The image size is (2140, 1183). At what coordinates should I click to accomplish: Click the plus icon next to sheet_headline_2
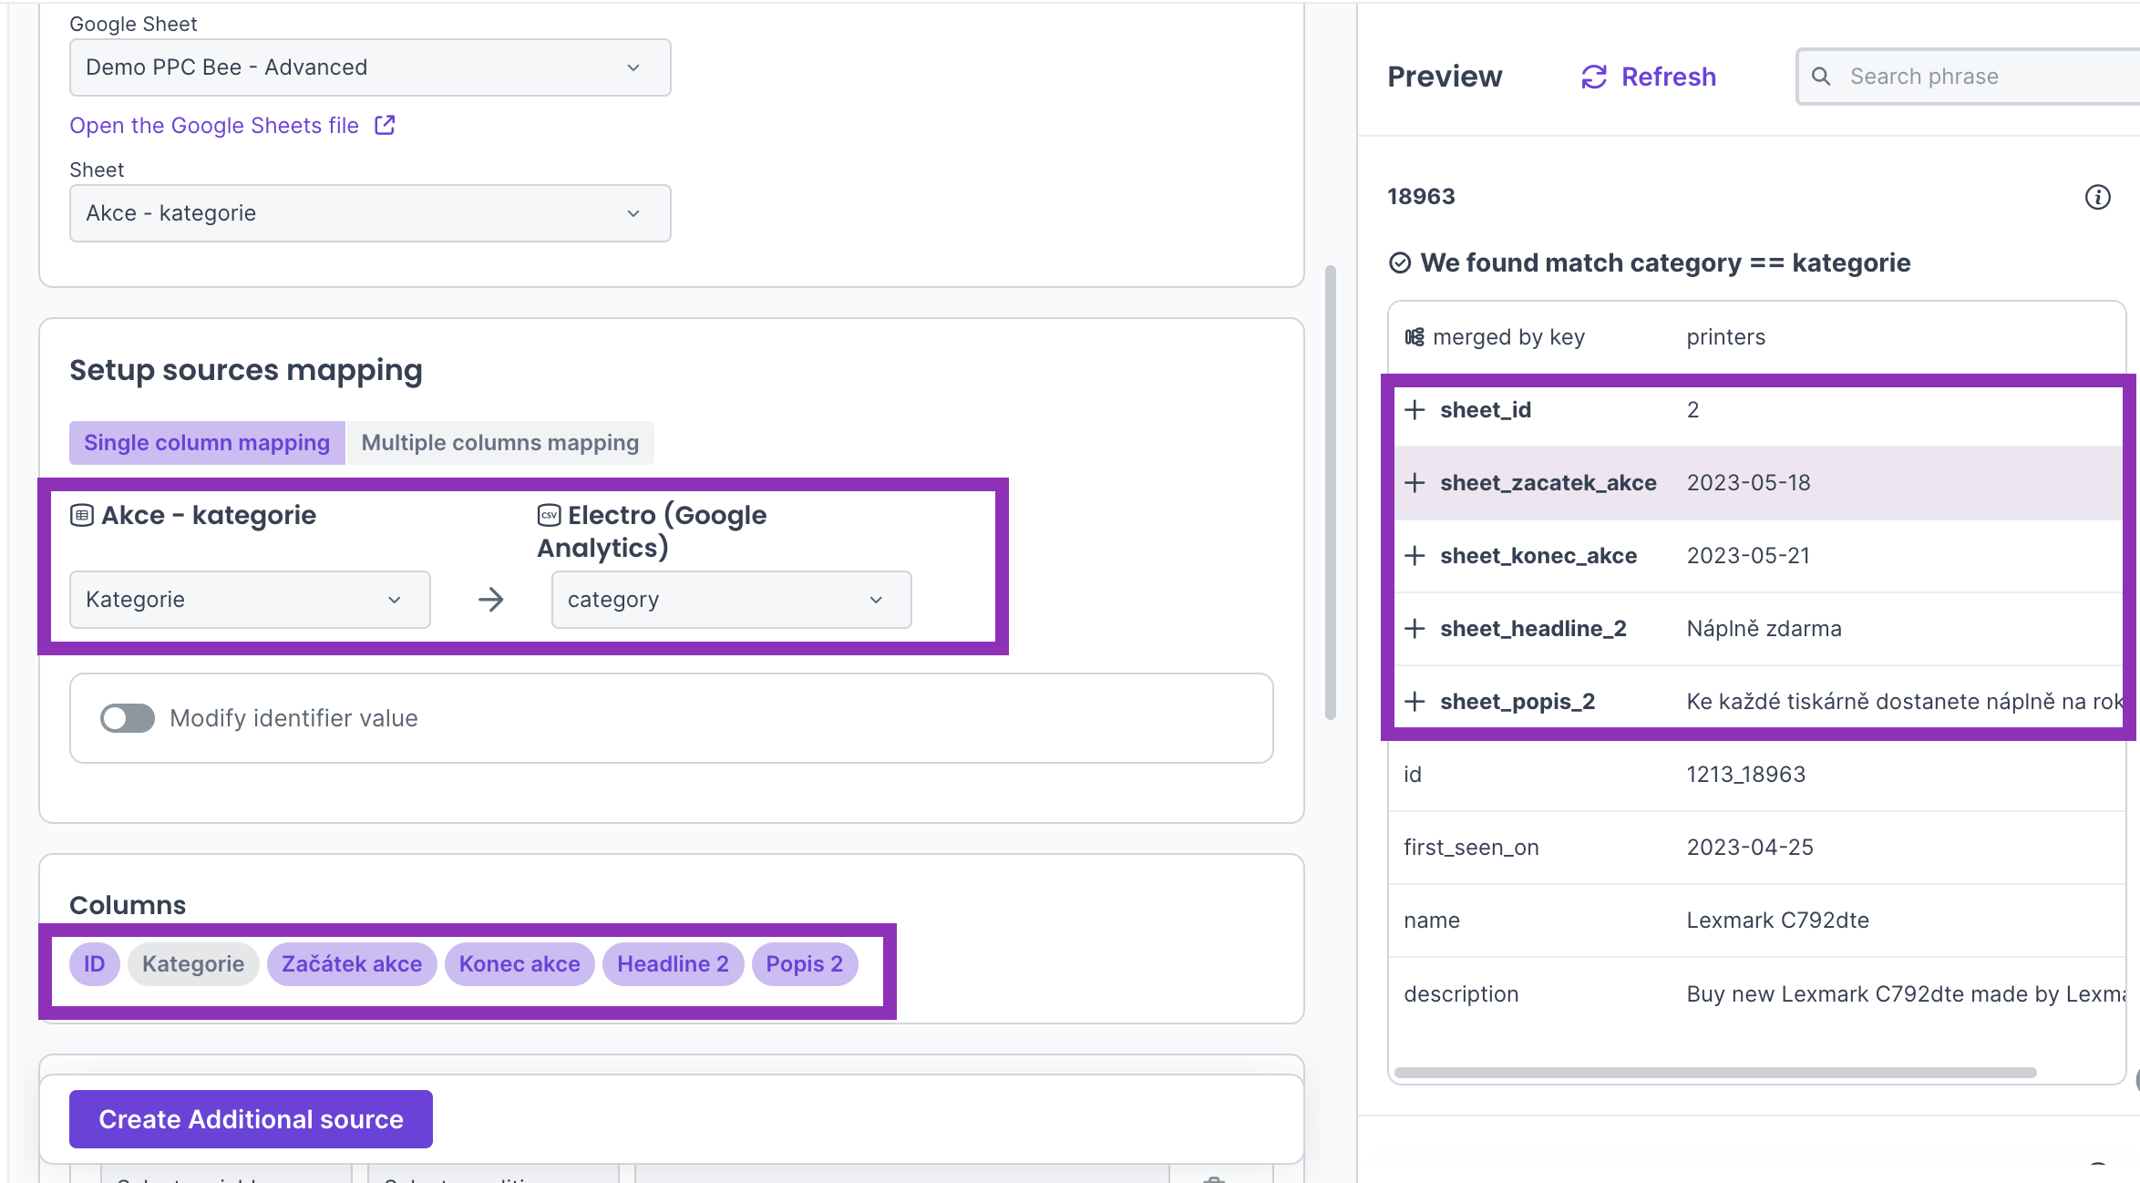tap(1415, 629)
